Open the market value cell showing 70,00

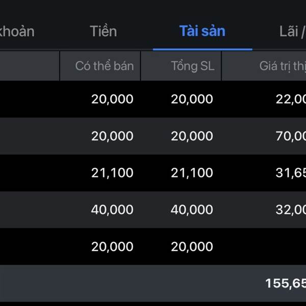point(291,136)
